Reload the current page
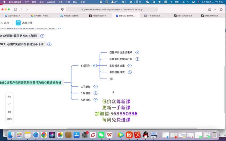 (x=156, y=10)
